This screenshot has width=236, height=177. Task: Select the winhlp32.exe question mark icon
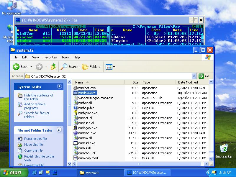coord(76,113)
